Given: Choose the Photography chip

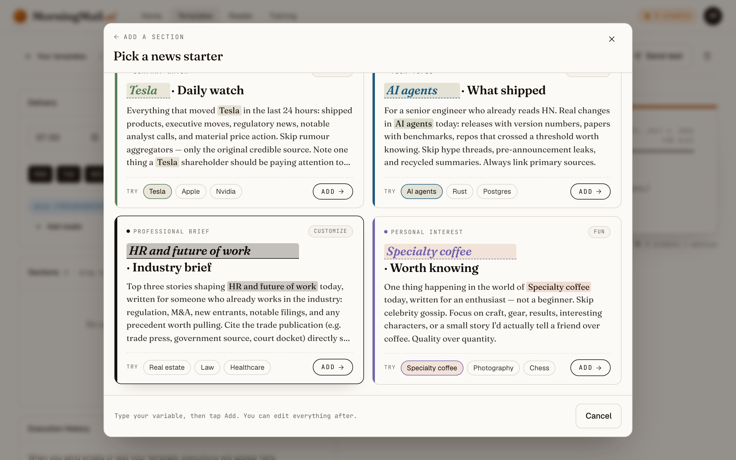Looking at the screenshot, I should [493, 368].
